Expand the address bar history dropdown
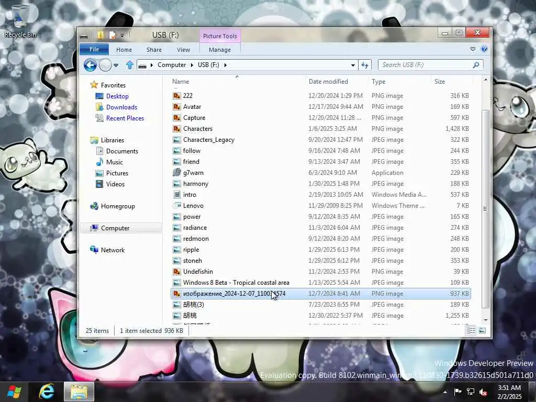Viewport: 536px width, 402px height. (353, 65)
